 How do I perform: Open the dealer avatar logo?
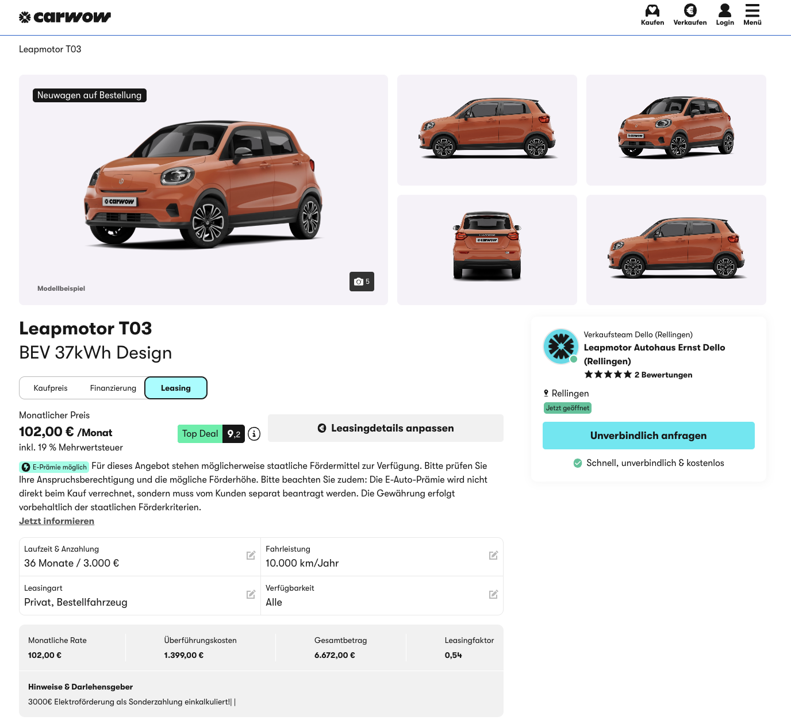click(x=560, y=346)
